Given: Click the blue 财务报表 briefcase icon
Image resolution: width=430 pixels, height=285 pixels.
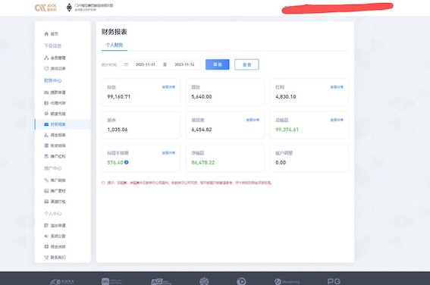Looking at the screenshot, I should pos(46,124).
